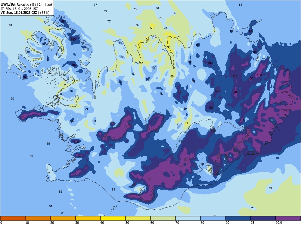
Task: Select the '89' value in the Westfjords
Action: click(28, 52)
